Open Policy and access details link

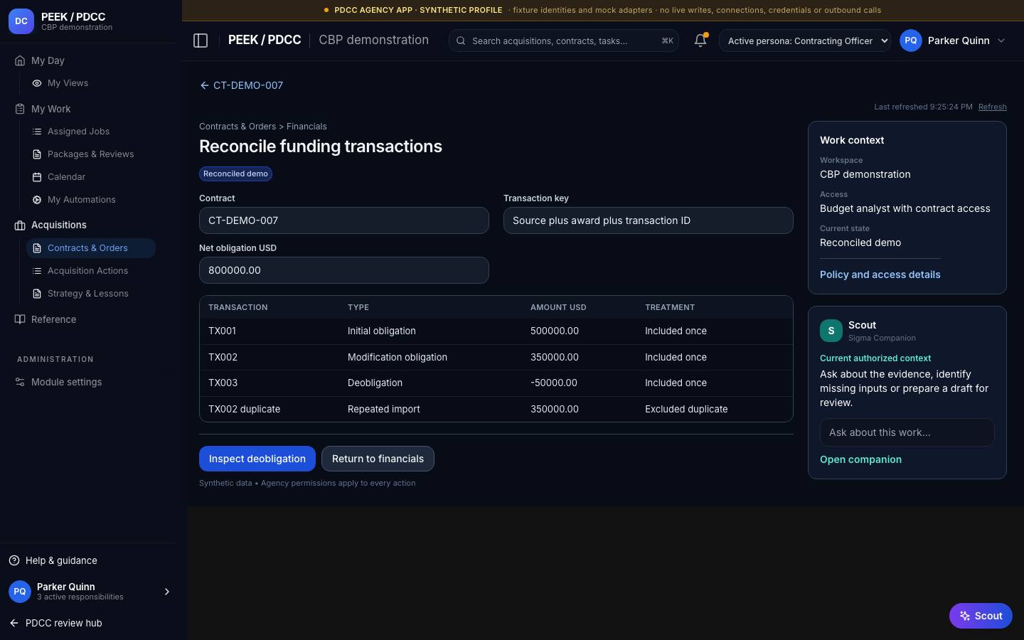pyautogui.click(x=880, y=274)
